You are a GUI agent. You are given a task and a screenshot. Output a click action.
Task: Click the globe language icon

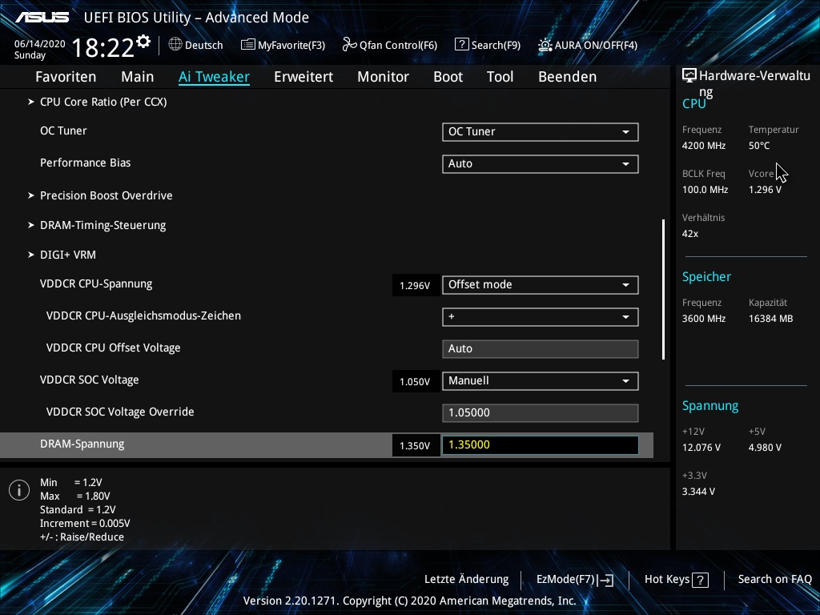[x=175, y=45]
